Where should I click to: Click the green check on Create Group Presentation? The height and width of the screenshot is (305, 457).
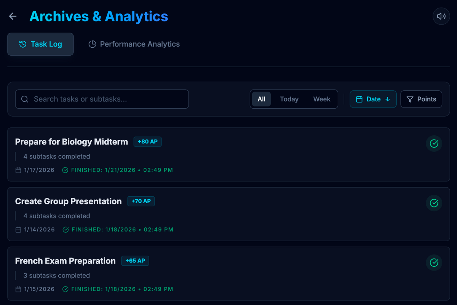click(x=434, y=203)
